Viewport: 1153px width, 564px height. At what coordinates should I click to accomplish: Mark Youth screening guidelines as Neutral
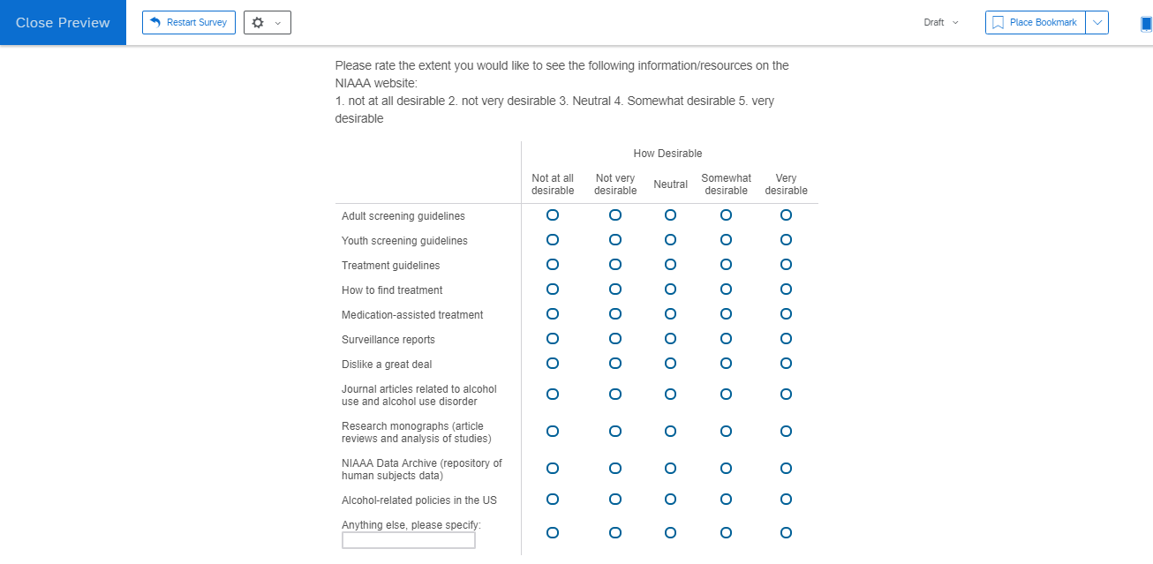[x=670, y=240]
